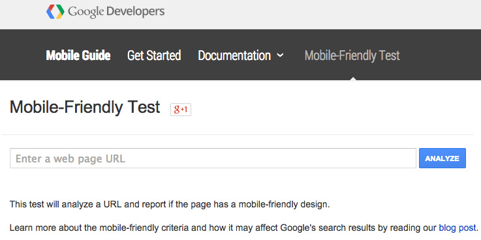This screenshot has height=240, width=481.
Task: Click the Mobile-Friendly Test page heading
Action: coord(85,107)
